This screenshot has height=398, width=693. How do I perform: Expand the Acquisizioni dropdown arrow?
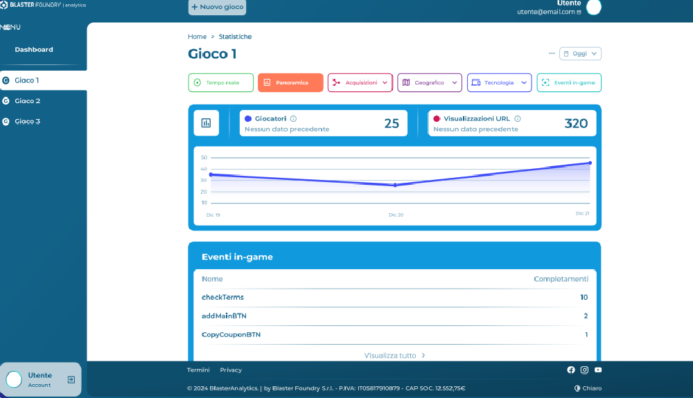385,83
